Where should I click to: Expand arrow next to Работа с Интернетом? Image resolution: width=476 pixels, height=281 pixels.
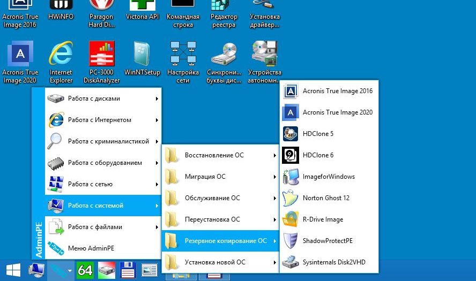tap(157, 120)
